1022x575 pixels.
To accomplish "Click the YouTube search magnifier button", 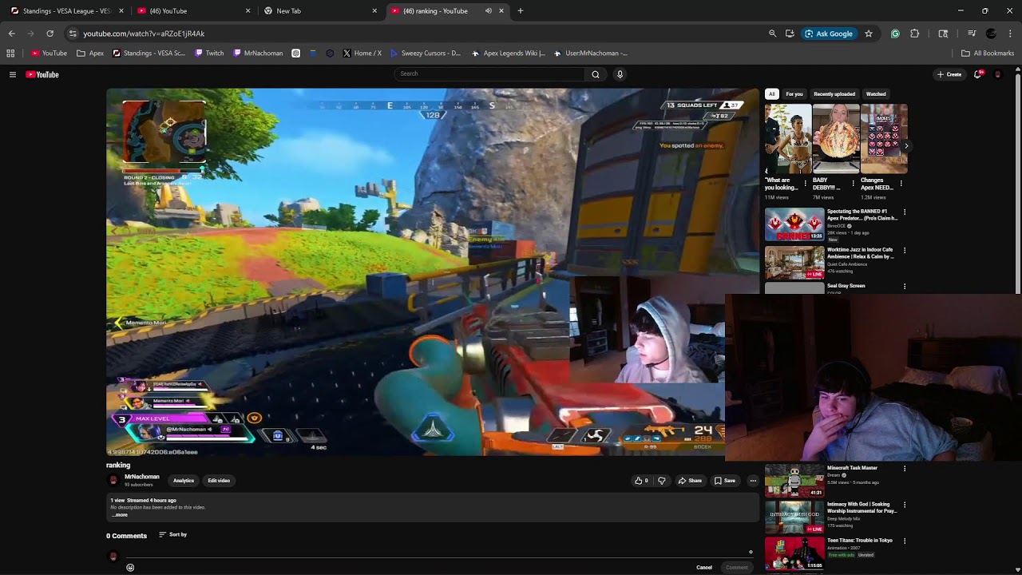I will (595, 74).
